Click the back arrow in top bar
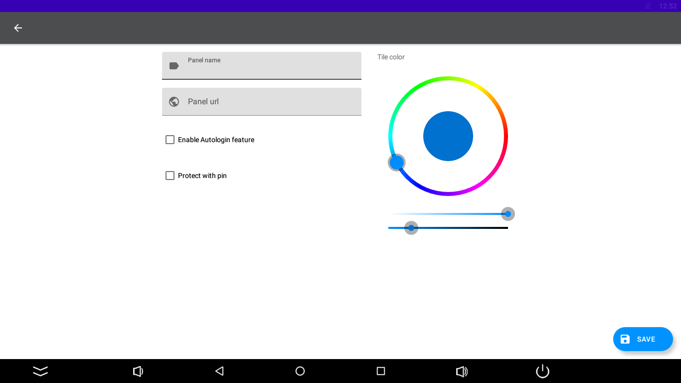This screenshot has height=383, width=681. [18, 28]
